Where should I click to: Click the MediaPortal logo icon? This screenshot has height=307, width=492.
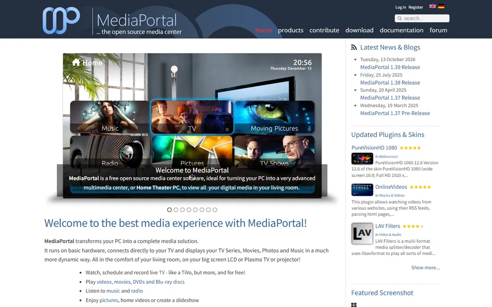point(61,21)
